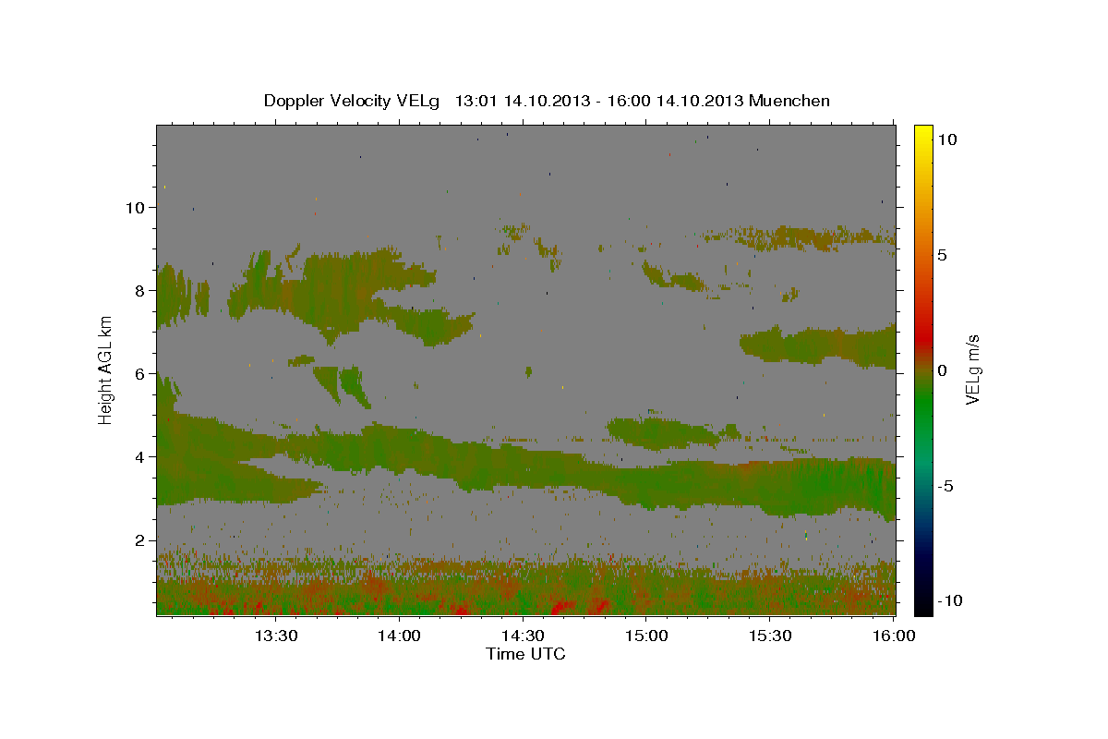Click the colorbar label 'VELg m/s'
The width and height of the screenshot is (1108, 739).
[972, 369]
